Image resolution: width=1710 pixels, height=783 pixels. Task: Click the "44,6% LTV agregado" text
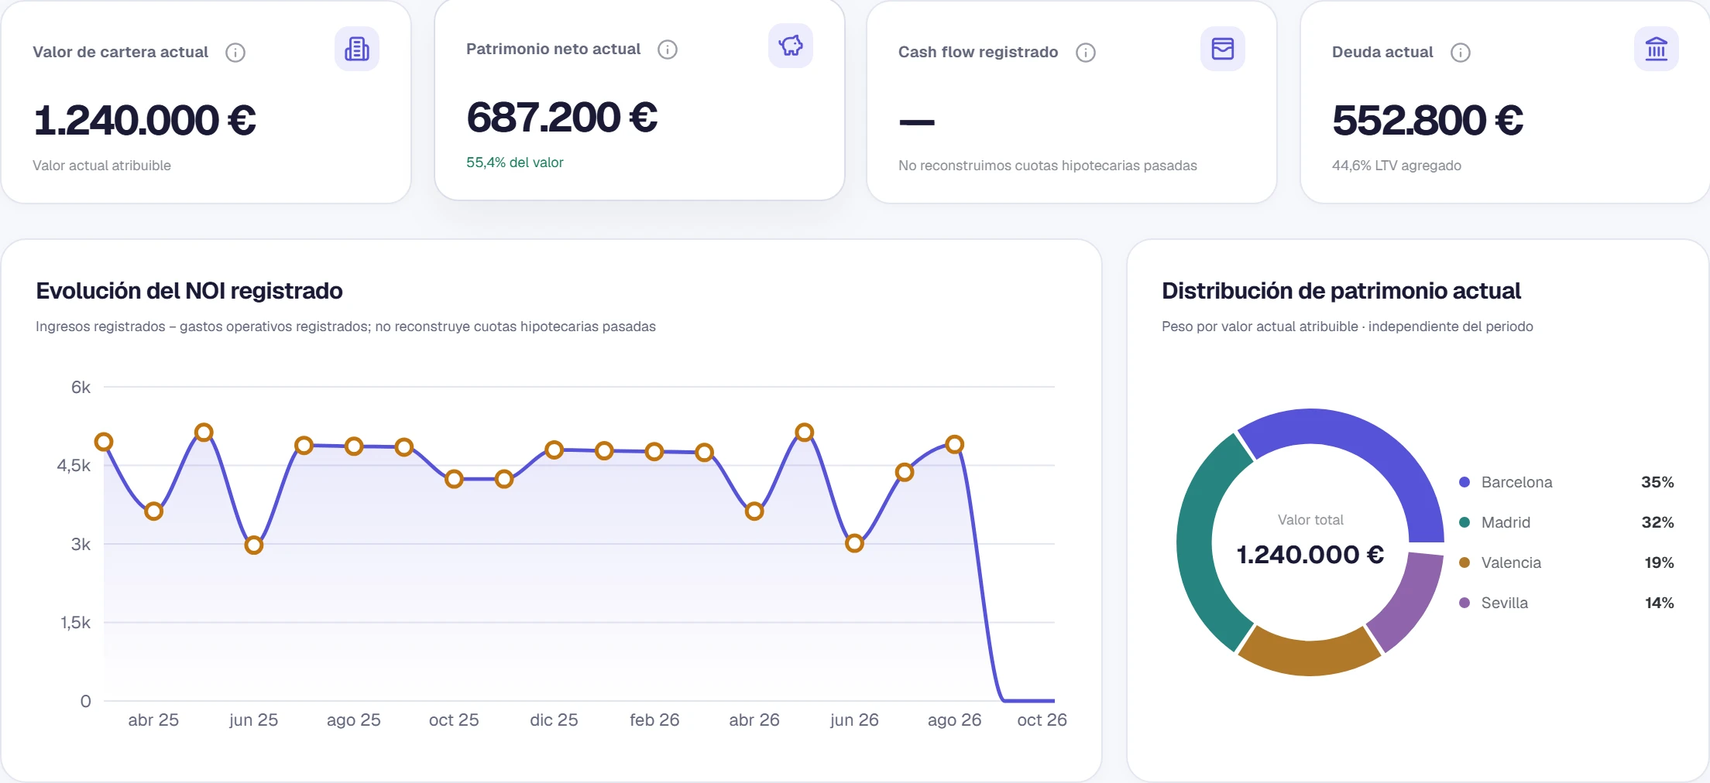pos(1396,166)
